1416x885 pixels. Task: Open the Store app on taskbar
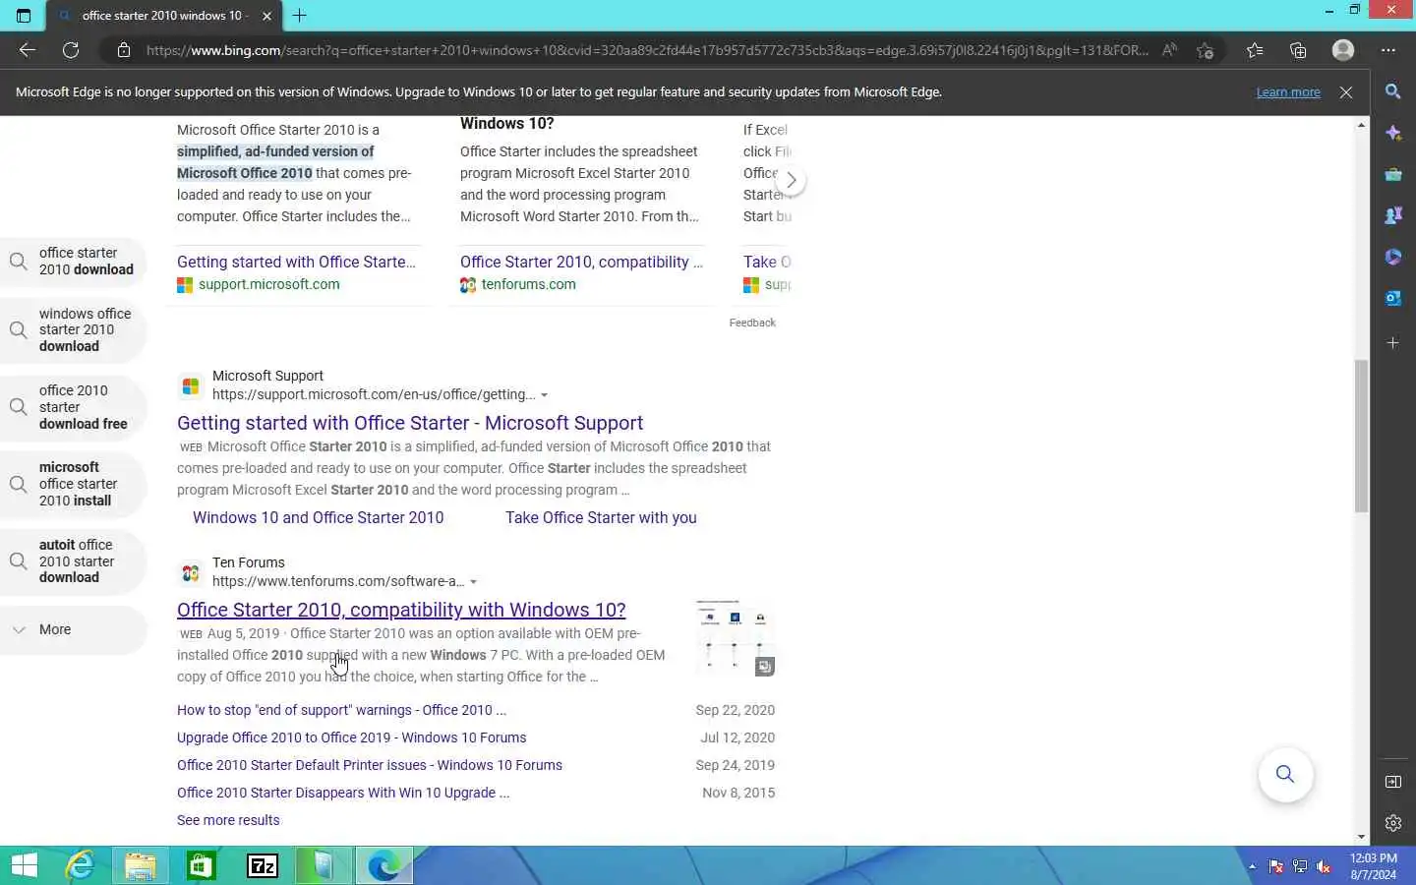click(x=201, y=865)
